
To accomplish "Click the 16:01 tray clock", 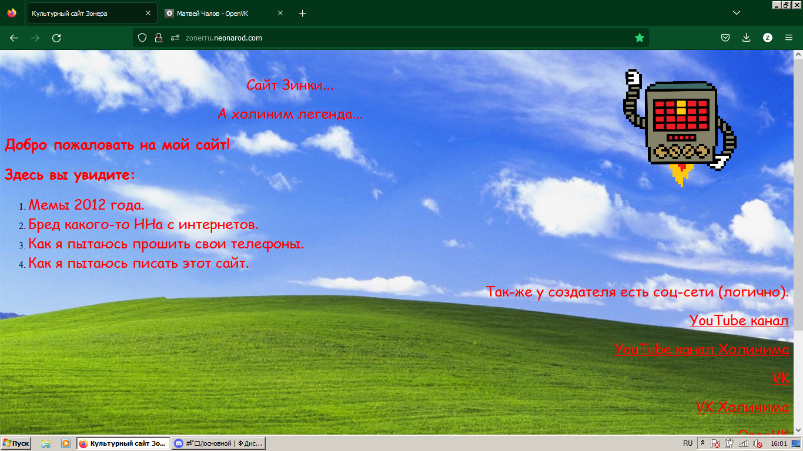I will pyautogui.click(x=779, y=443).
